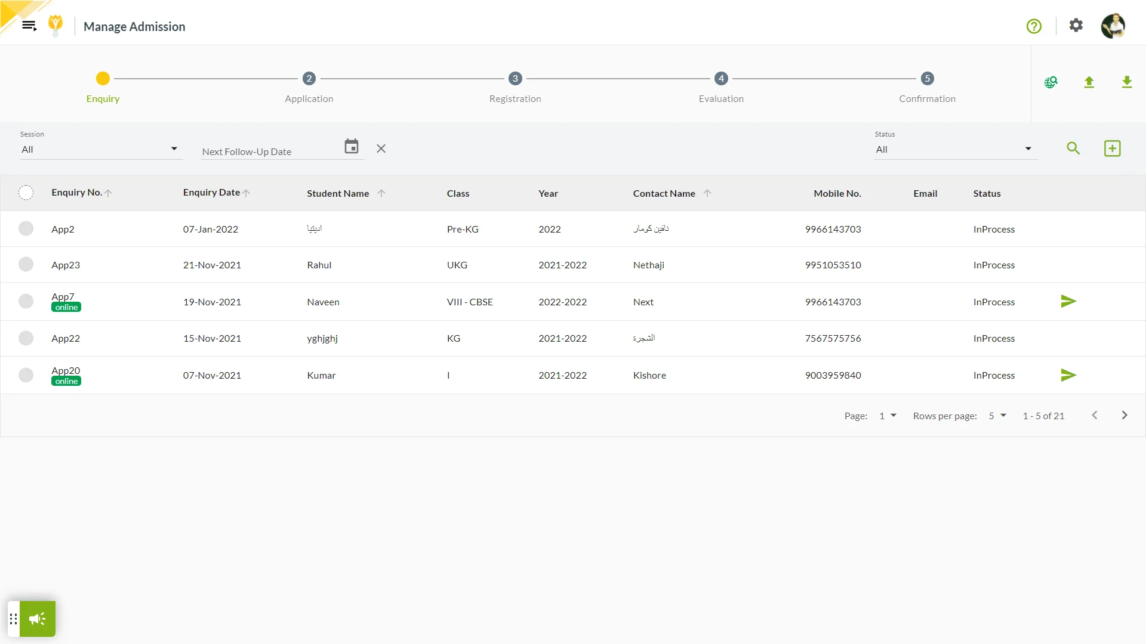Viewport: 1146px width, 644px height.
Task: Click student name yghjghj
Action: (322, 338)
